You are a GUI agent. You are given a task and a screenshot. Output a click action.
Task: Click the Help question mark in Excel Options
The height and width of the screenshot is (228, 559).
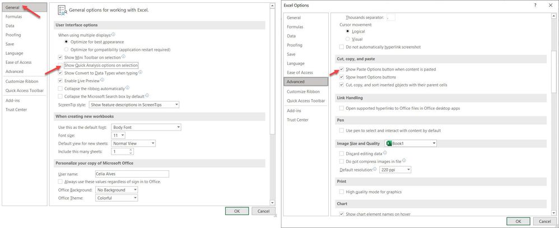(535, 6)
